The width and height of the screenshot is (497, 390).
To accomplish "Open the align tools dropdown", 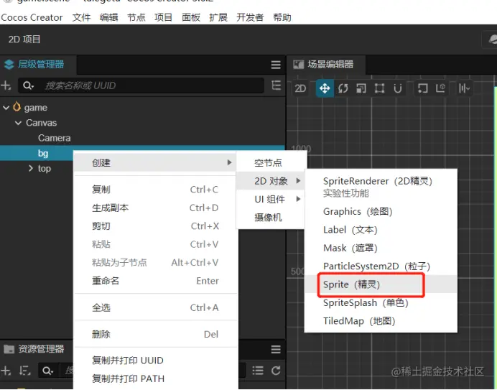I will 464,88.
